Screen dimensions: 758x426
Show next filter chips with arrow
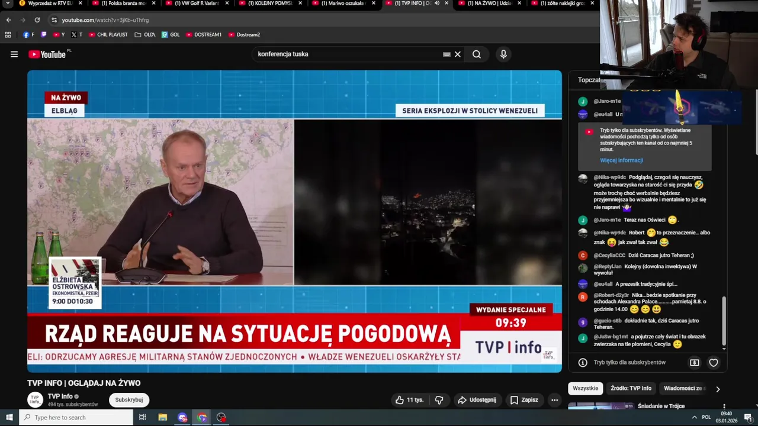[718, 389]
